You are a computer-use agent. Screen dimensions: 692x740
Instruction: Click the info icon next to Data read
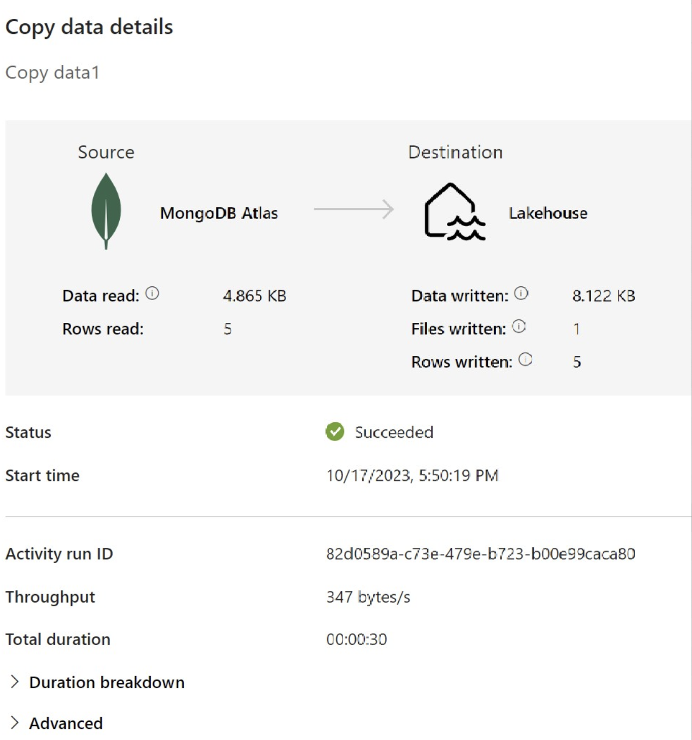click(152, 293)
